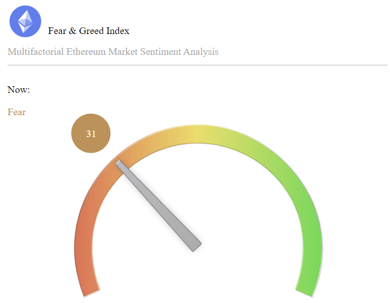Click the horizontal divider line under the subtitle
The width and height of the screenshot is (390, 303).
click(198, 65)
